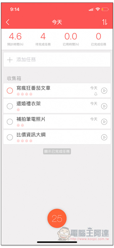Mark 還婚禮衣架 as complete
Image resolution: width=114 pixels, height=248 pixels.
(x=10, y=106)
